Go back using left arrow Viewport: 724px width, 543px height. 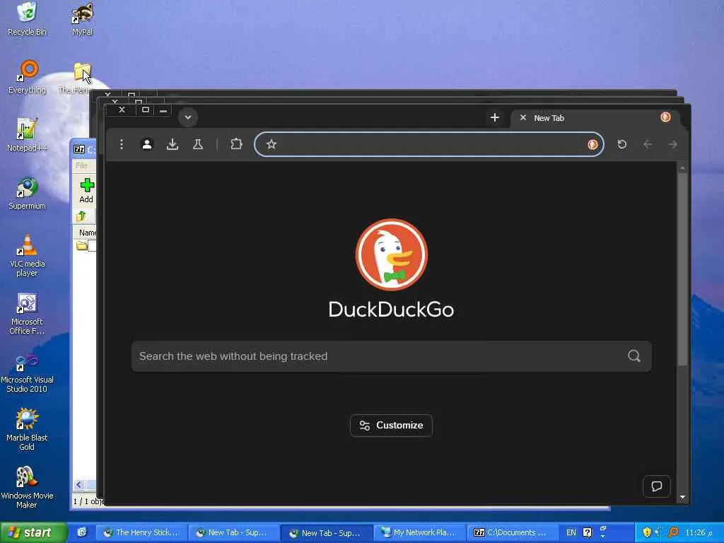(648, 144)
